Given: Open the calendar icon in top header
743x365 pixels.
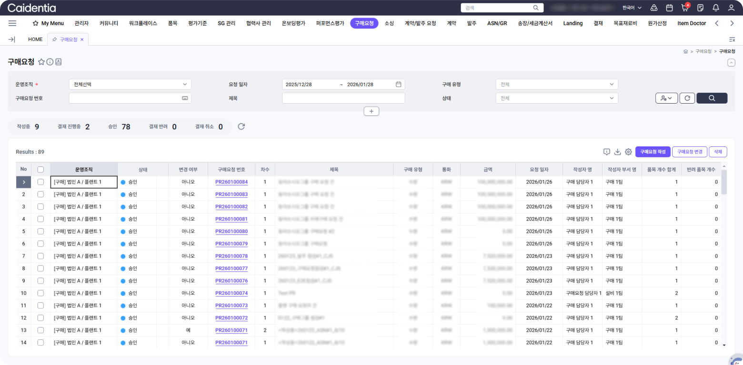Looking at the screenshot, I should pyautogui.click(x=669, y=8).
